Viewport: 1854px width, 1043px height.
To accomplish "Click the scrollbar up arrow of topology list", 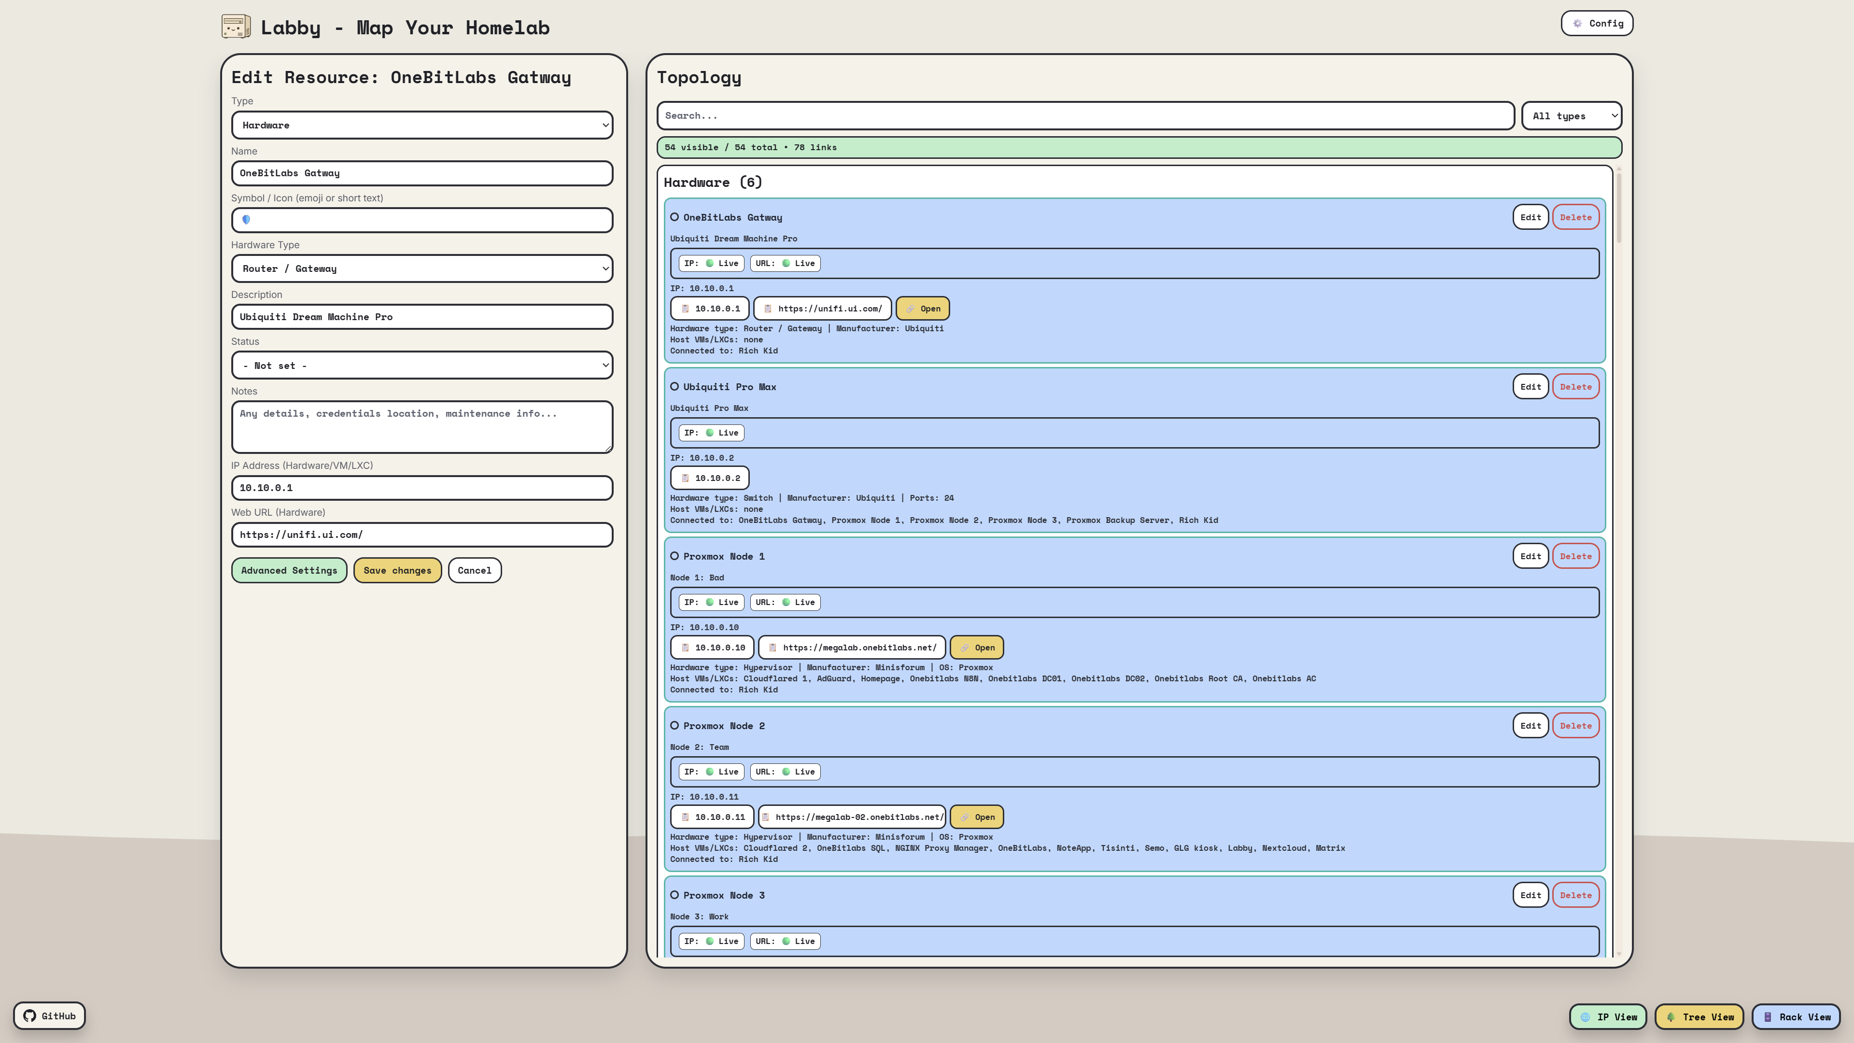I will point(1619,169).
